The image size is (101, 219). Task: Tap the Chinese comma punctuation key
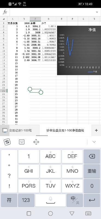9,155
